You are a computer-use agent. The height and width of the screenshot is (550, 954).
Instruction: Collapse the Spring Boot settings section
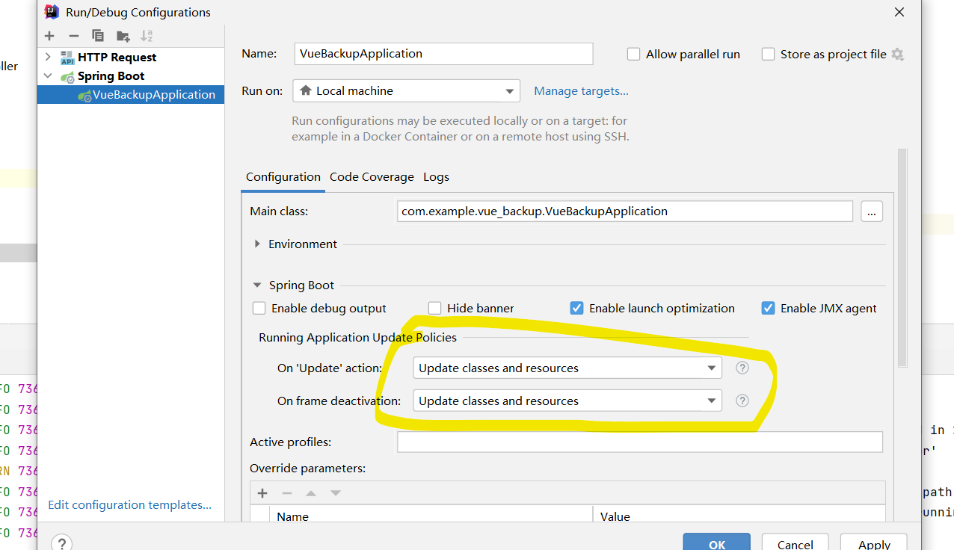click(x=257, y=285)
